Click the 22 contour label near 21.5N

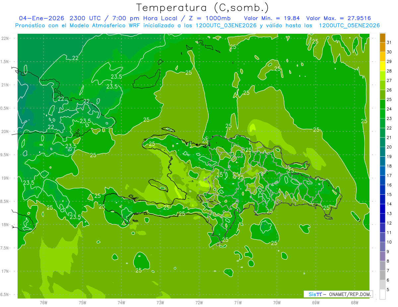click(x=75, y=58)
